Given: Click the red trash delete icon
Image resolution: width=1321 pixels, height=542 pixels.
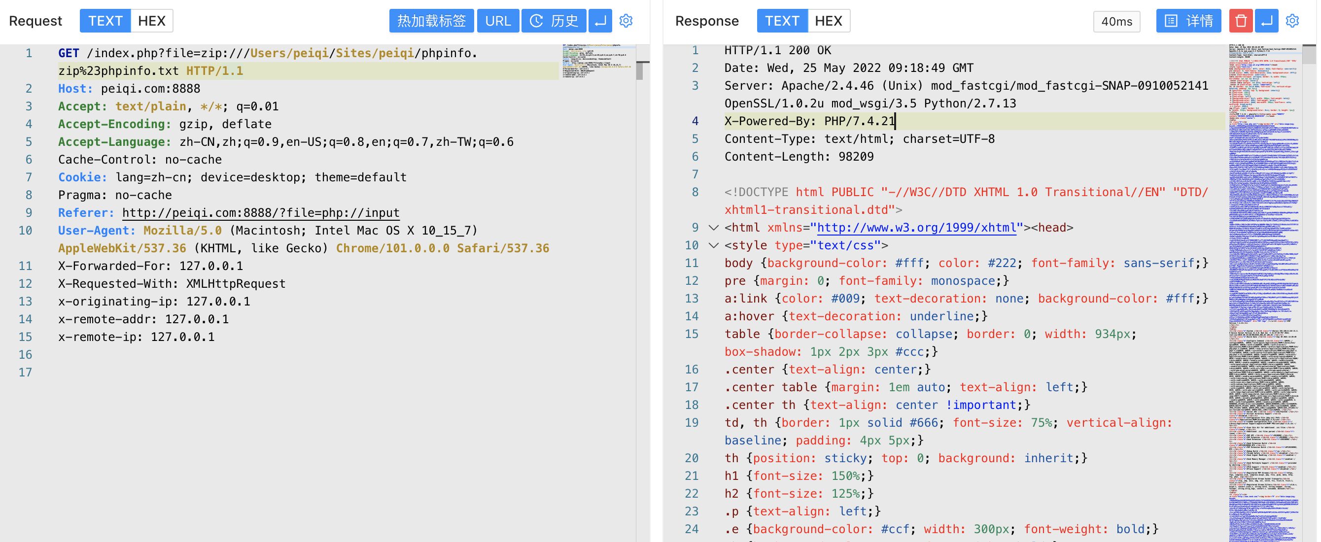Looking at the screenshot, I should 1241,21.
